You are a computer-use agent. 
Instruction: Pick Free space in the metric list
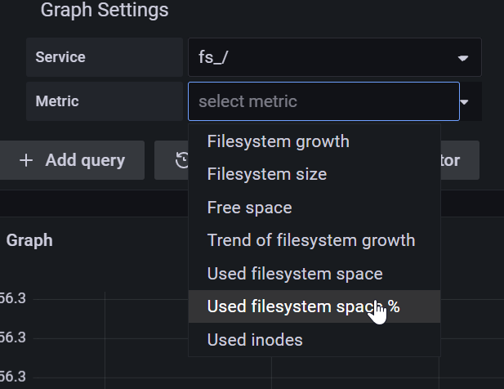314,208
